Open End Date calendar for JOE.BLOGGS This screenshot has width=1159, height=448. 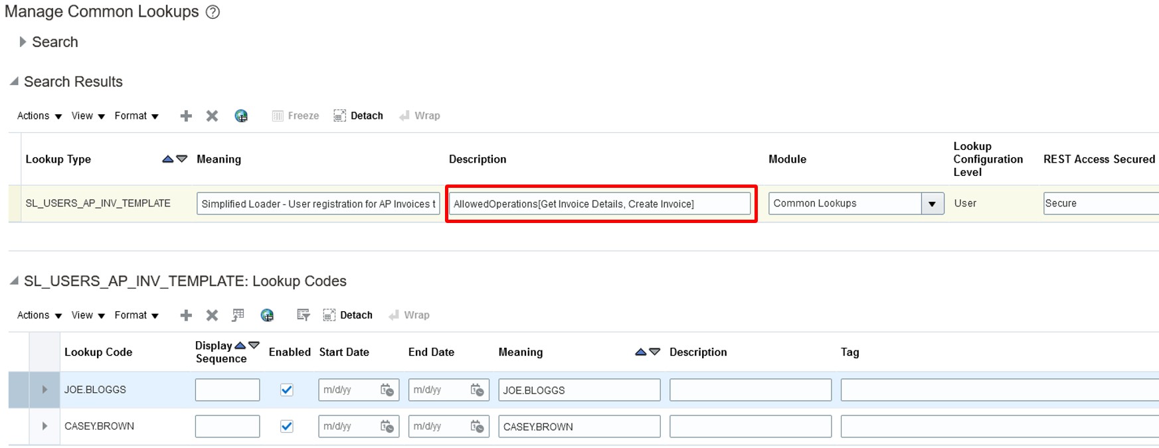(x=477, y=390)
